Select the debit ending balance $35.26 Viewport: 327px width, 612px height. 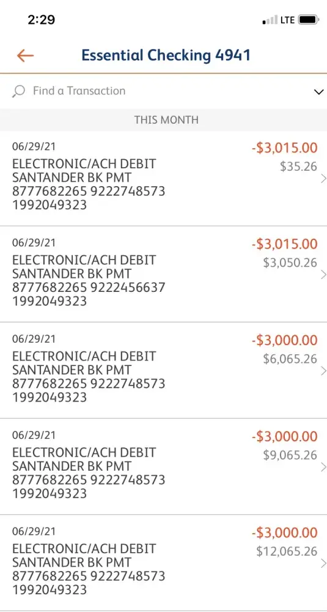click(163, 178)
